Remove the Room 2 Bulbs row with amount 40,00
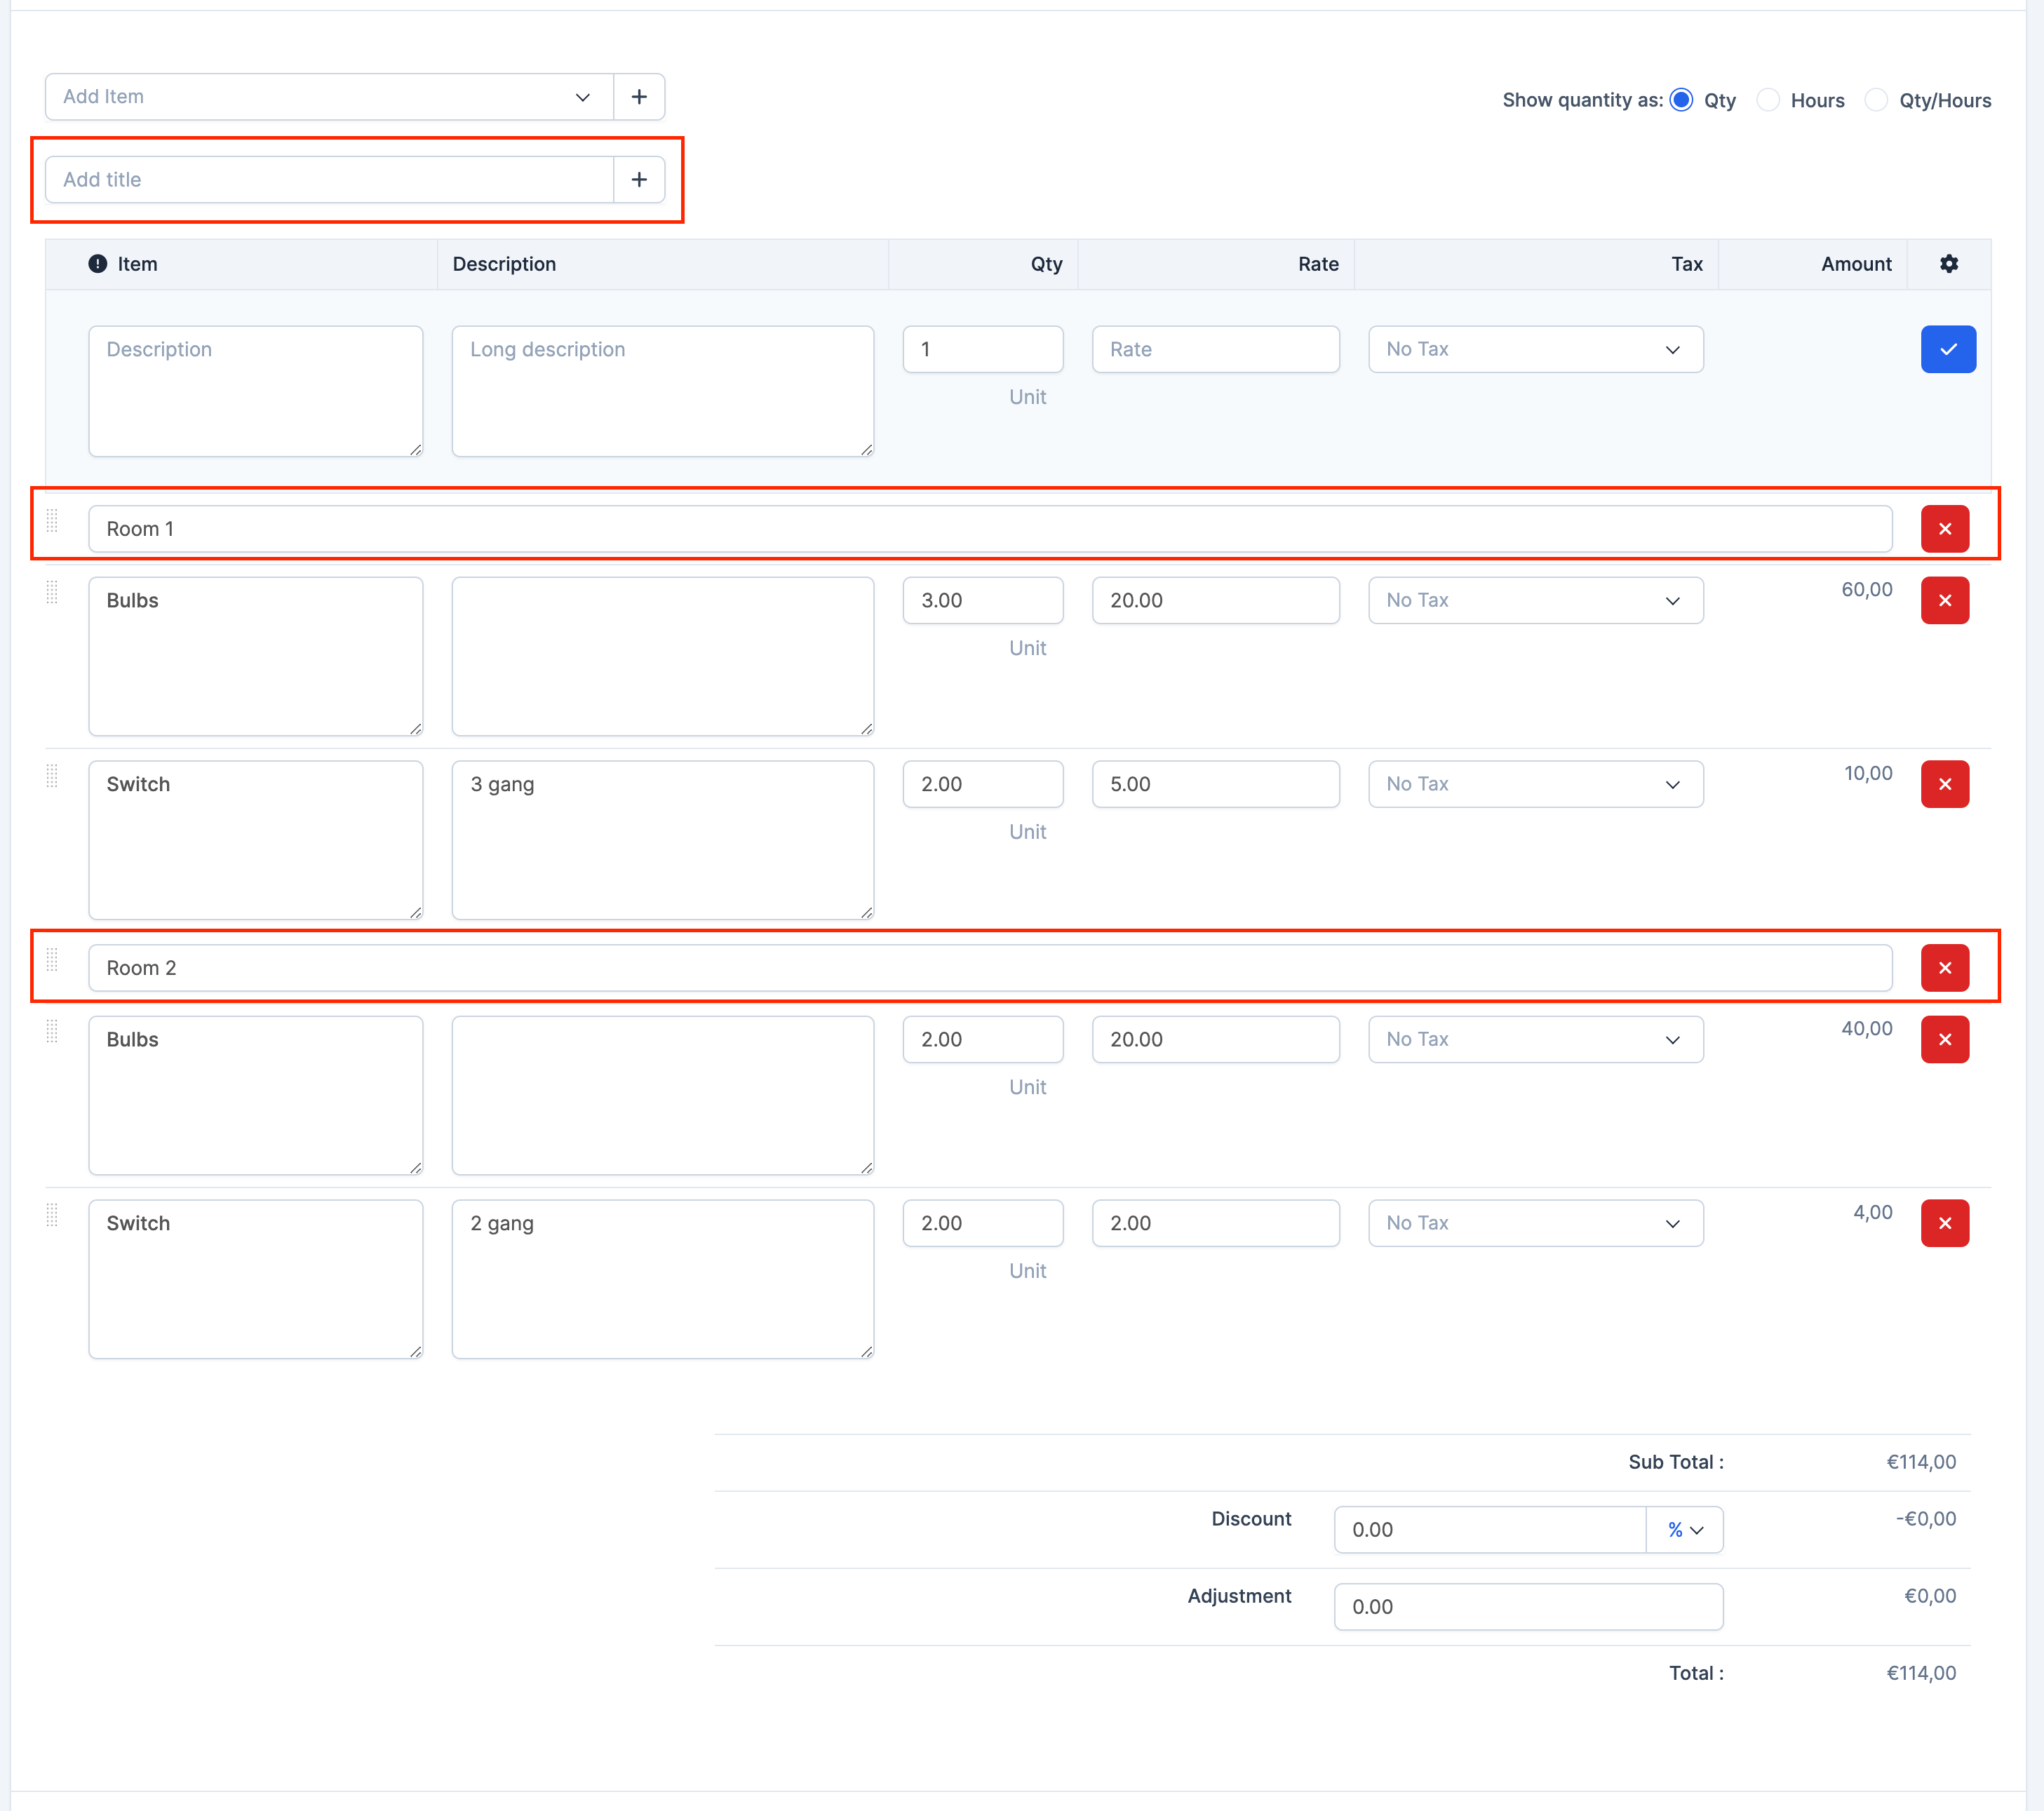 pyautogui.click(x=1945, y=1039)
